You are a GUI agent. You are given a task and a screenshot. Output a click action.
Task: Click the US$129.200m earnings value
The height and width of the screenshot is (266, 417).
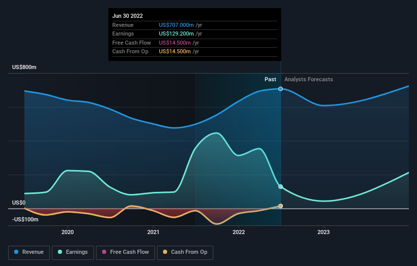point(176,34)
